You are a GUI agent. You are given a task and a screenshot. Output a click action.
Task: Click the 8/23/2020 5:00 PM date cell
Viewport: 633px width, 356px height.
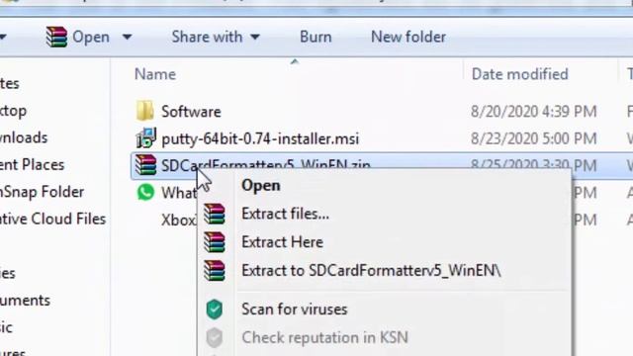(534, 138)
